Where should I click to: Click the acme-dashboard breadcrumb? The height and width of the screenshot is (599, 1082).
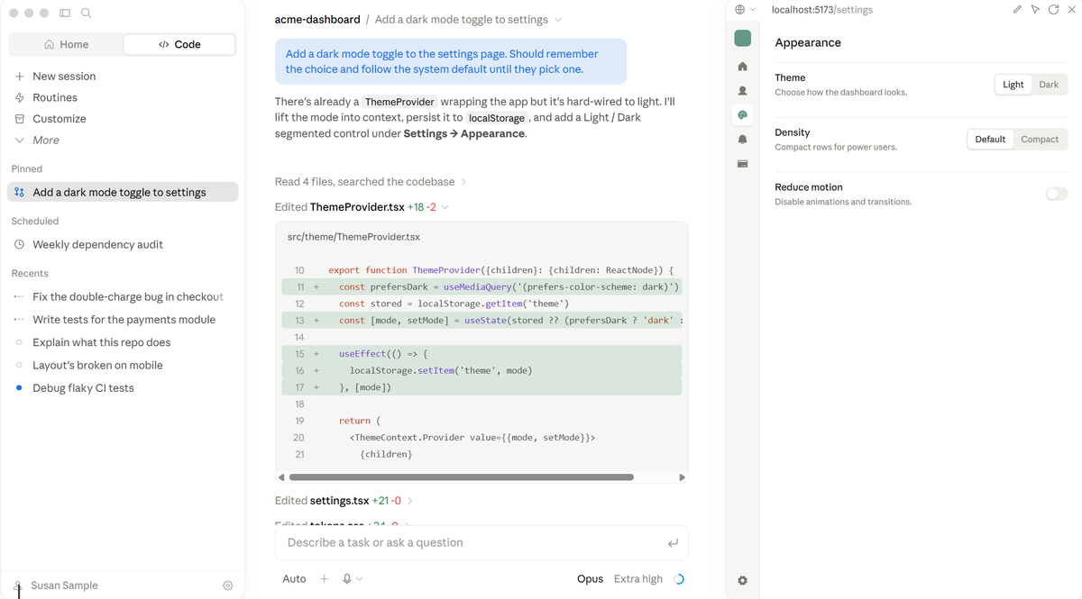[317, 20]
